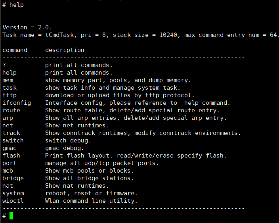Click the 'port' command entry
The width and height of the screenshot is (279, 223).
click(10, 163)
